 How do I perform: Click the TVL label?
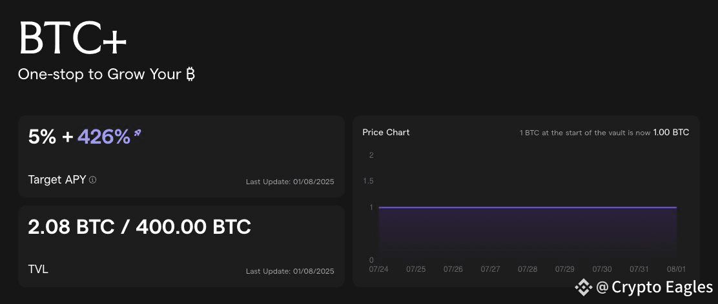point(38,269)
